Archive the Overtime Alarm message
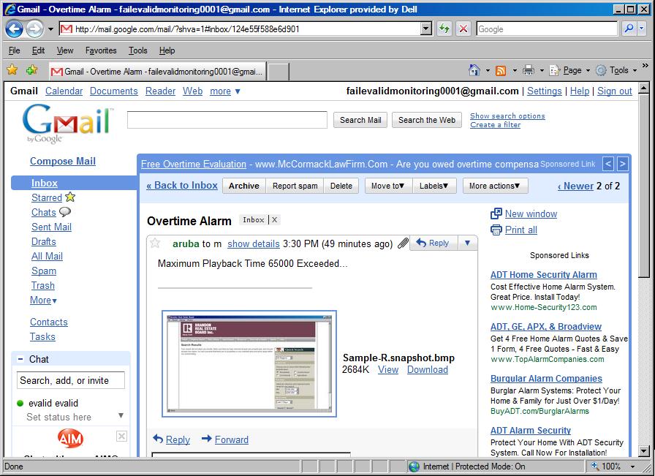Viewport: 655px width, 476px height. [x=244, y=186]
